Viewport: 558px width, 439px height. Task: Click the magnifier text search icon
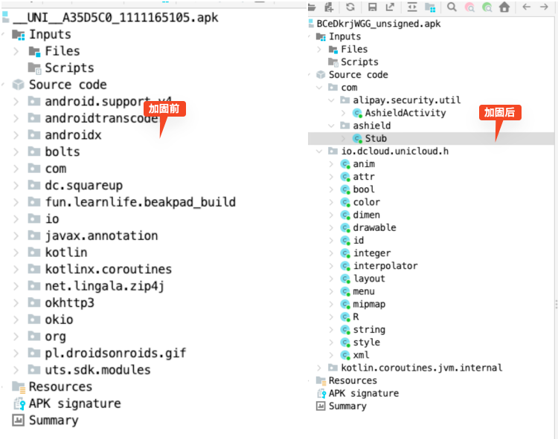click(452, 7)
